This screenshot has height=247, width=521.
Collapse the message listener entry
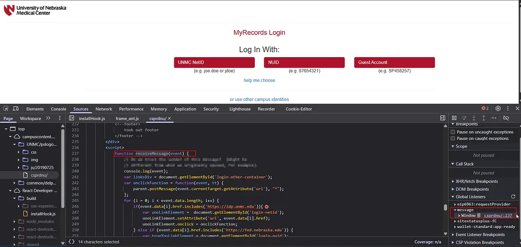point(455,210)
